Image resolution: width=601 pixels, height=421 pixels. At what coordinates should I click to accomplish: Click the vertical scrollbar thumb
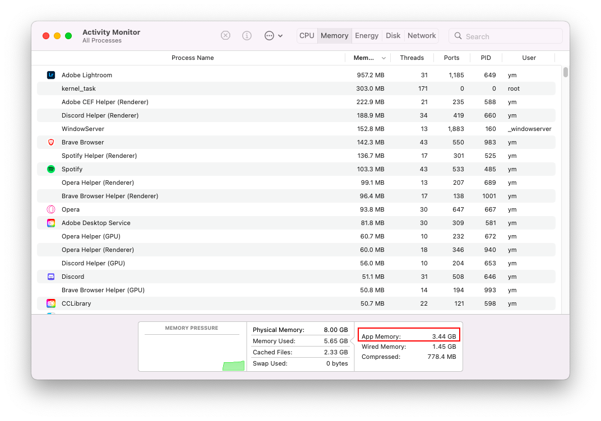(565, 72)
